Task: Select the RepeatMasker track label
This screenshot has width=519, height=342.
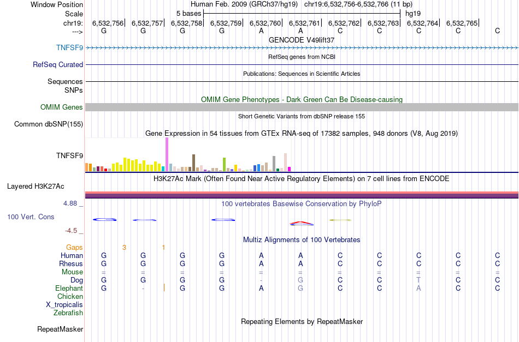Action: (x=60, y=329)
